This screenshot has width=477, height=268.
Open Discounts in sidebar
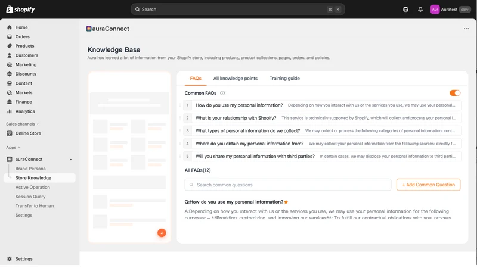click(x=26, y=74)
